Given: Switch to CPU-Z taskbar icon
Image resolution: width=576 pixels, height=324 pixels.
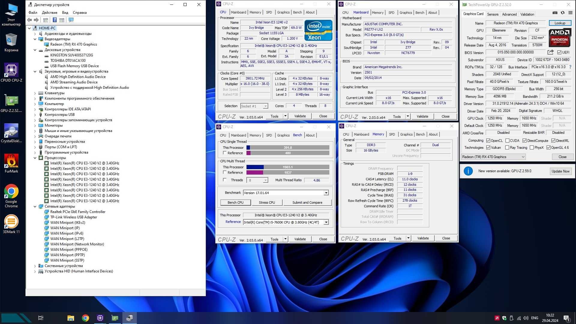Looking at the screenshot, I should pos(100,318).
